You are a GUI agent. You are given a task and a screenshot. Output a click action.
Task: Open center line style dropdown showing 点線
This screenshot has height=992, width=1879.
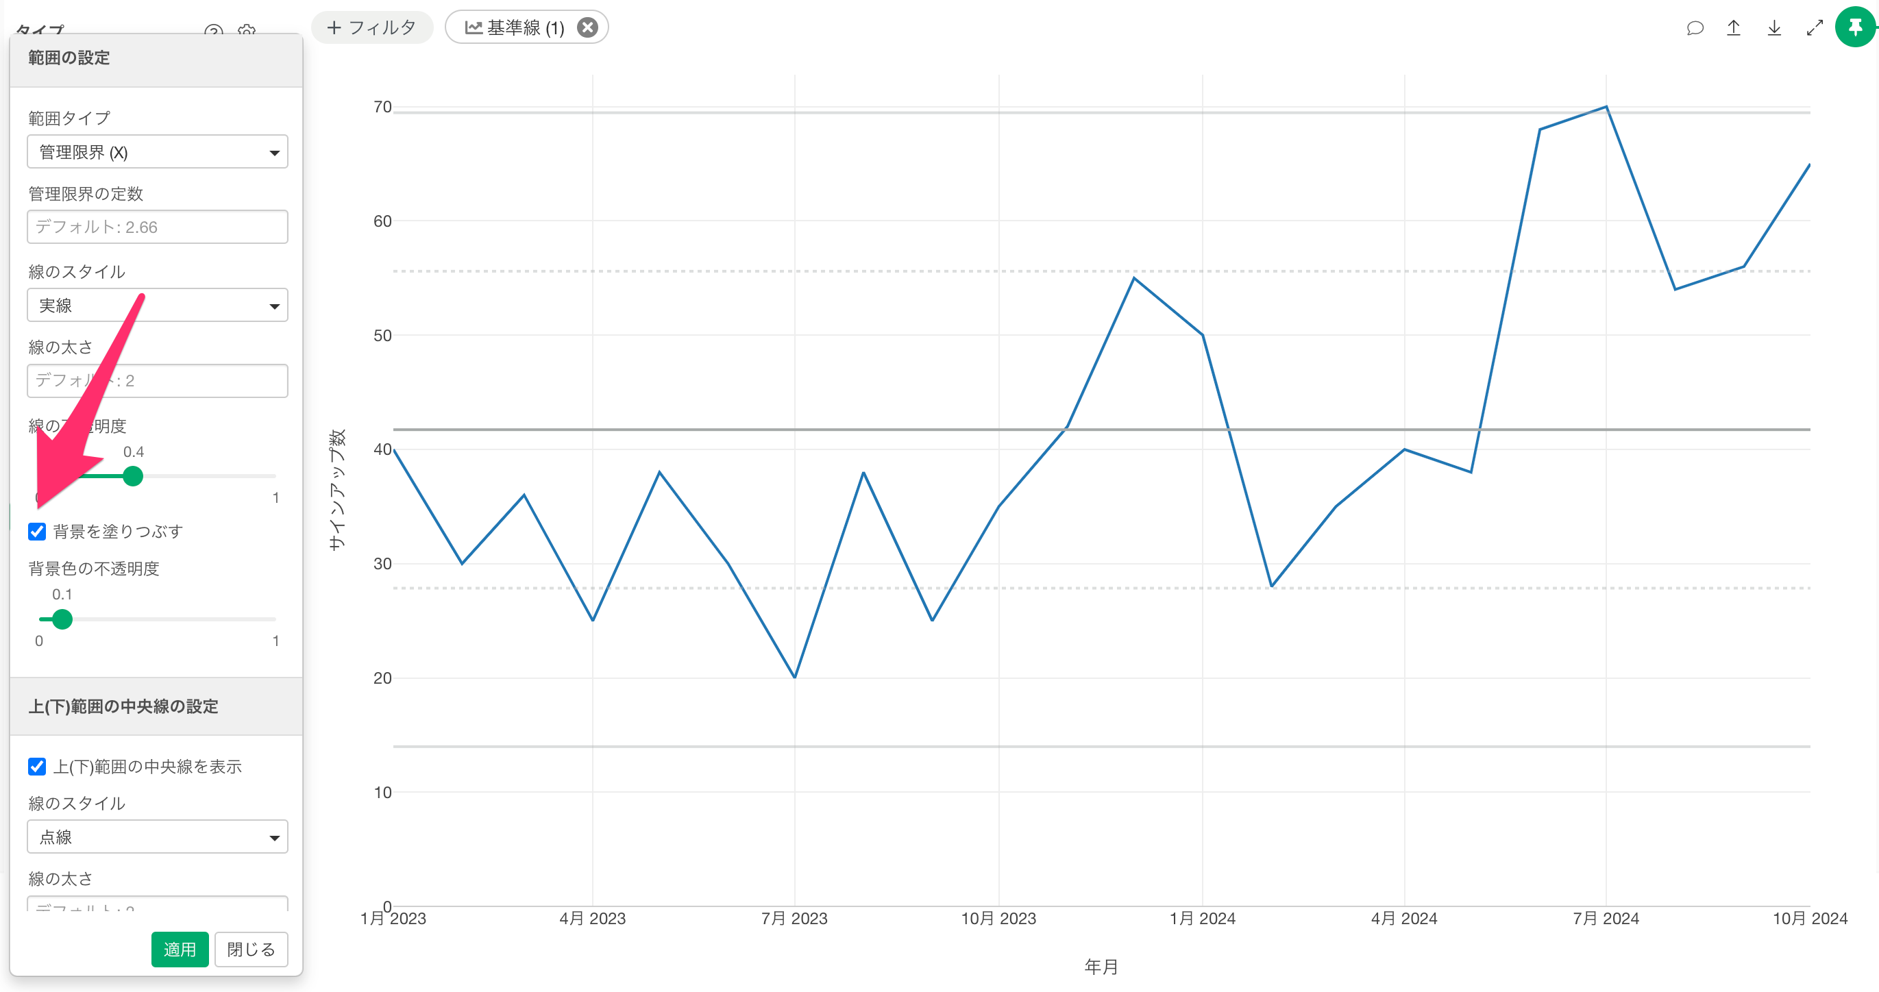tap(158, 836)
